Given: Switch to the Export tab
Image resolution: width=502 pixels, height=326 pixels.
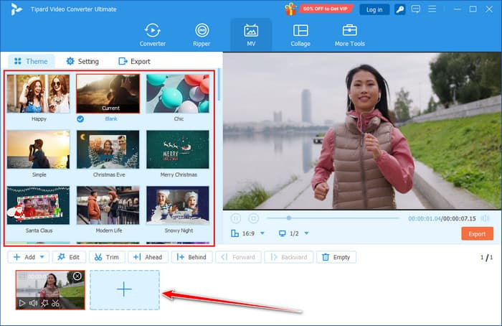Looking at the screenshot, I should [x=134, y=62].
